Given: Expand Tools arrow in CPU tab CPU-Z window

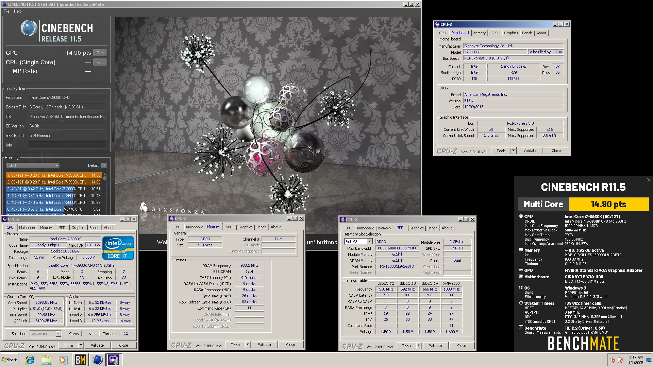Looking at the screenshot, I should tap(81, 345).
